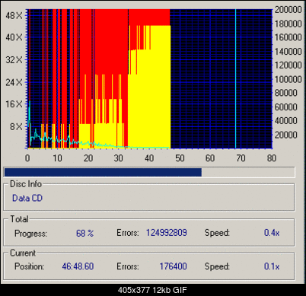The height and width of the screenshot is (296, 306).
Task: Click the '70' minute axis label
Action: 241,158
